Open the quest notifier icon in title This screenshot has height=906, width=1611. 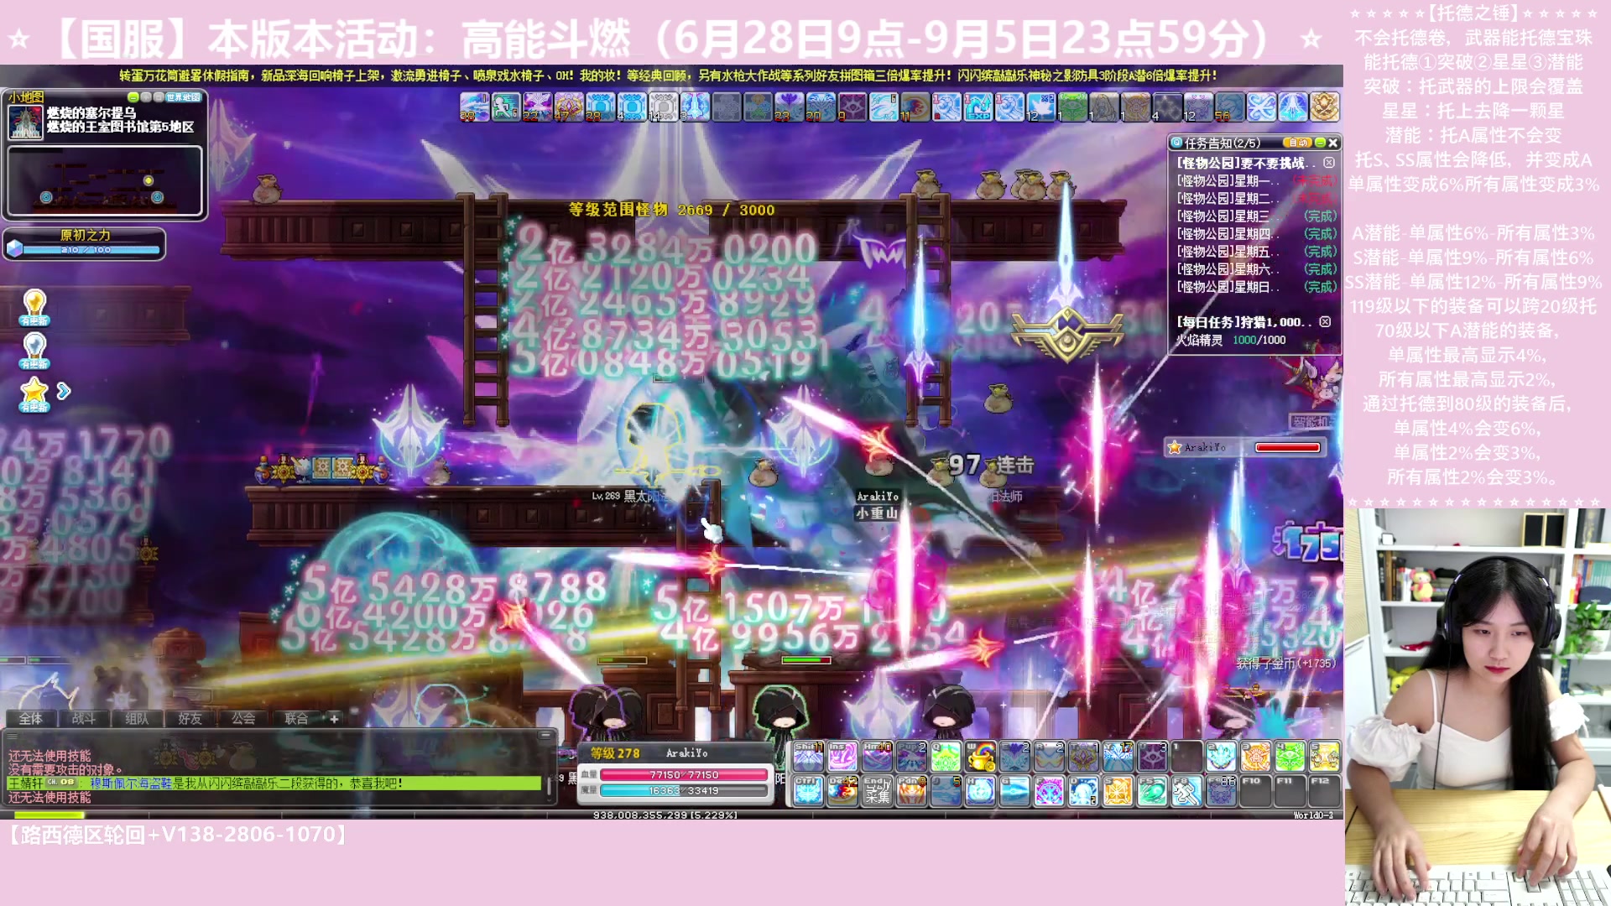coord(1176,143)
